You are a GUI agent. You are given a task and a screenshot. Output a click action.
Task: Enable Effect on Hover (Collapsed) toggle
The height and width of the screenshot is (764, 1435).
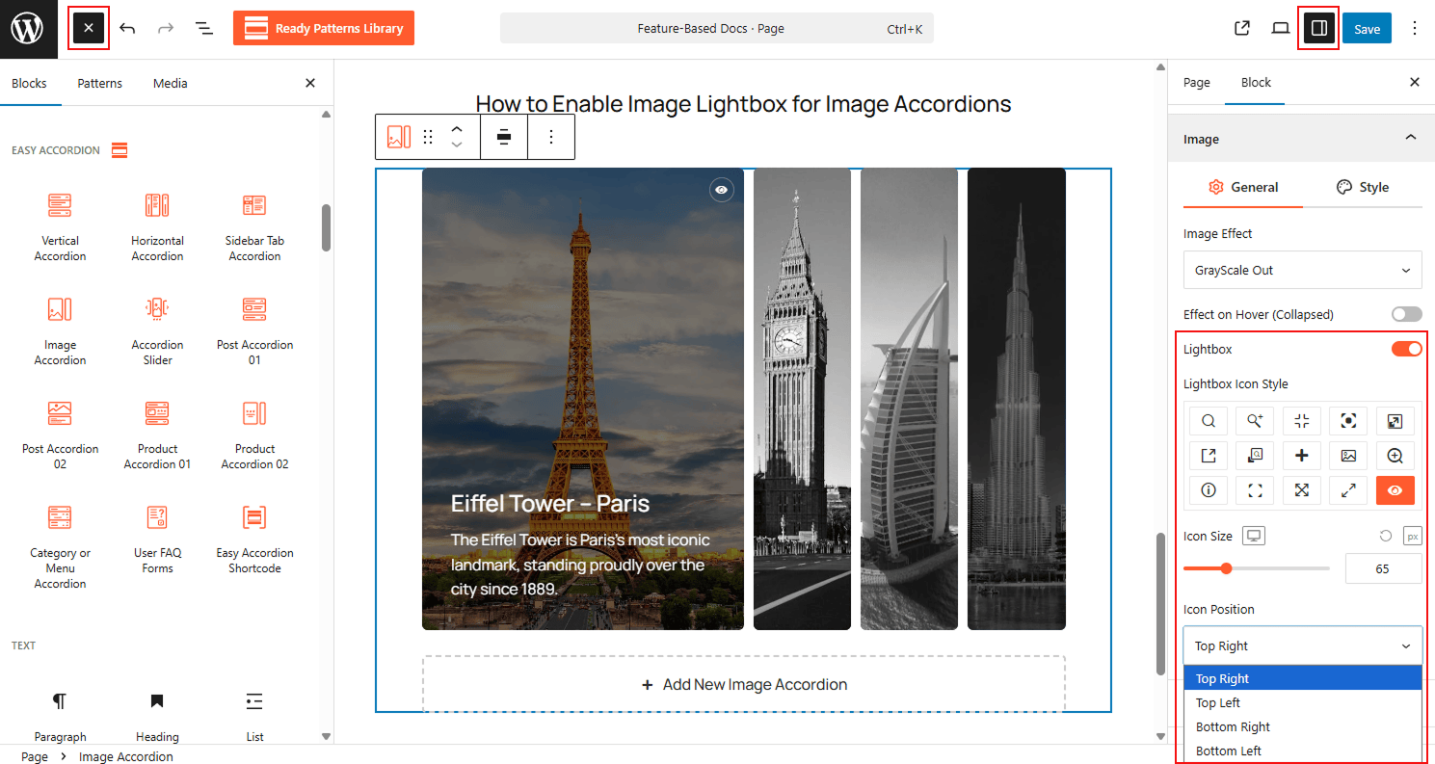click(1406, 313)
